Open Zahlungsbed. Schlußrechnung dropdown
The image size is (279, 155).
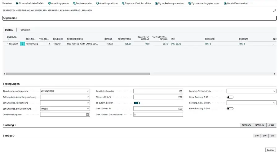tap(88, 109)
